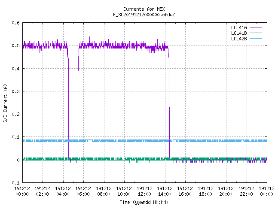Click the 191212 12:00 x-axis tick label

(x=144, y=191)
